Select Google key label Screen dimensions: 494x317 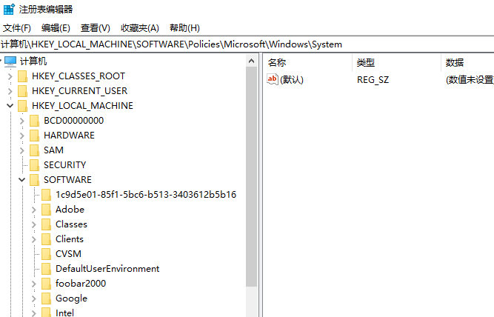coord(72,298)
